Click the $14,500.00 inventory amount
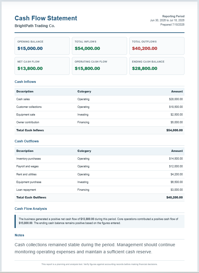The height and width of the screenshot is (273, 199). 176,159
